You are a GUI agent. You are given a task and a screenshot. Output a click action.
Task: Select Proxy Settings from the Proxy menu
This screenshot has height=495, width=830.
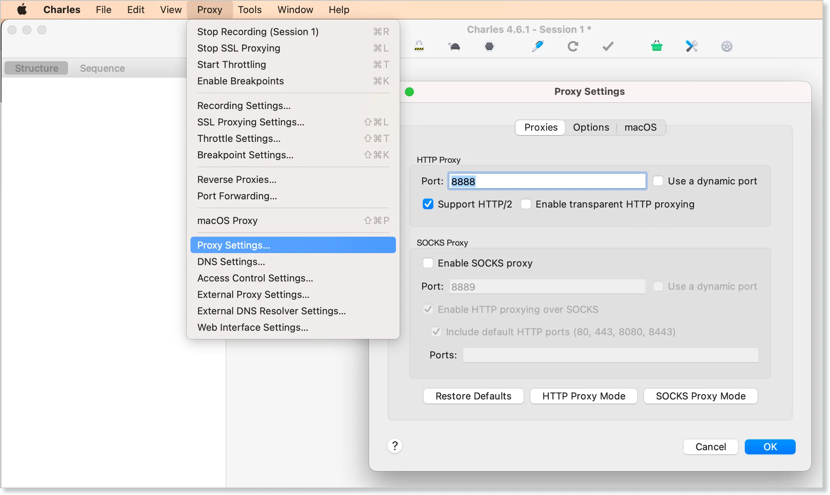click(x=233, y=245)
